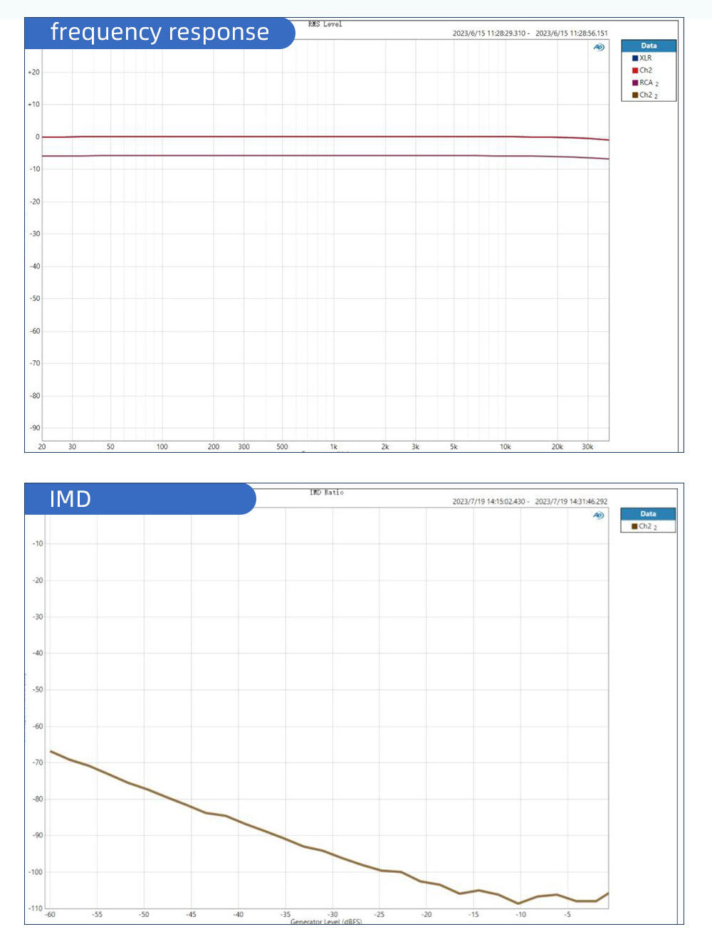The height and width of the screenshot is (949, 712).
Task: Click the AP logo on frequency response graph
Action: [x=599, y=47]
